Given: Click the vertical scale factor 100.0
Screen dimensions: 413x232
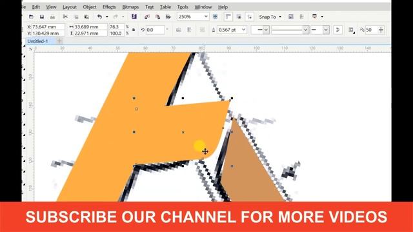Looking at the screenshot, I should pos(116,33).
